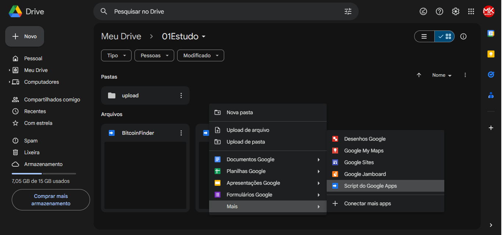This screenshot has height=235, width=502.
Task: Open search filter options icon
Action: [348, 11]
